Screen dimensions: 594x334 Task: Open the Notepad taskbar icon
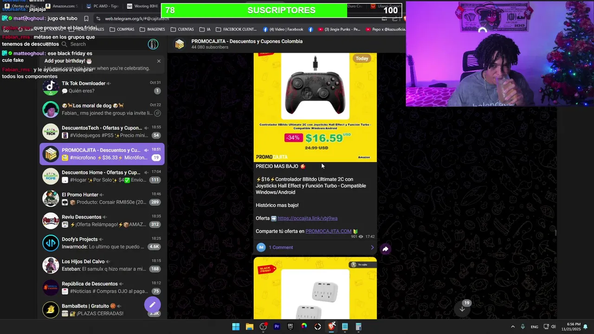tap(345, 327)
